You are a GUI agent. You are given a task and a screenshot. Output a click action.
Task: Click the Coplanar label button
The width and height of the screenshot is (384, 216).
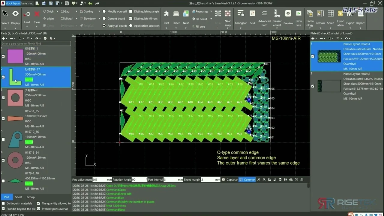click(232, 180)
